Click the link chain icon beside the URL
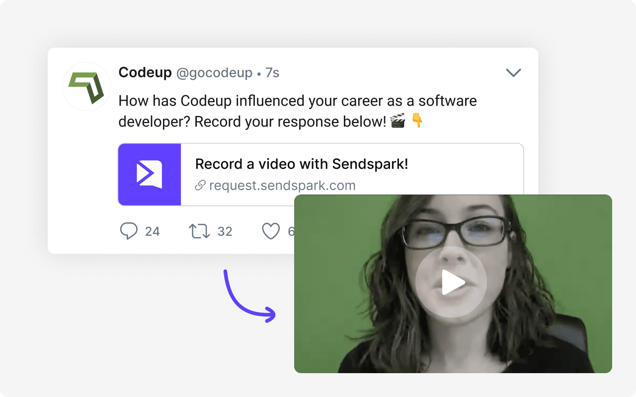 pos(200,185)
